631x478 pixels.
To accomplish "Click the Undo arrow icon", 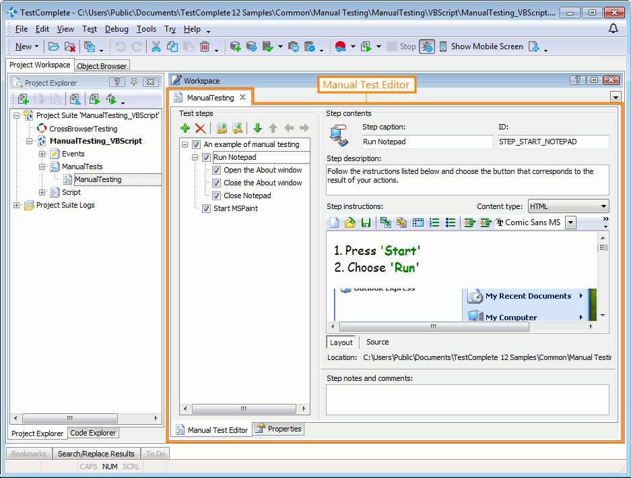I will point(121,47).
